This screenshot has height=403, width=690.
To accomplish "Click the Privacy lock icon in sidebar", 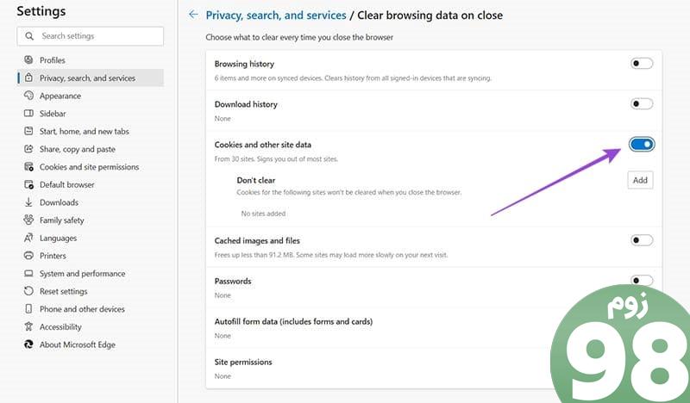I will coord(28,77).
